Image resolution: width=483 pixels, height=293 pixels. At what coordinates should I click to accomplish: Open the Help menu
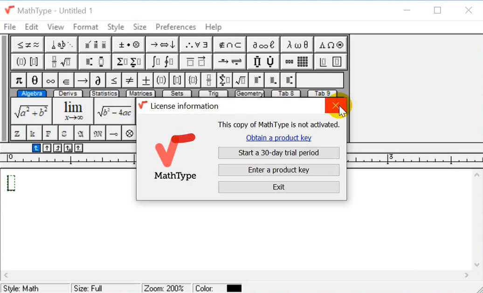pos(213,27)
